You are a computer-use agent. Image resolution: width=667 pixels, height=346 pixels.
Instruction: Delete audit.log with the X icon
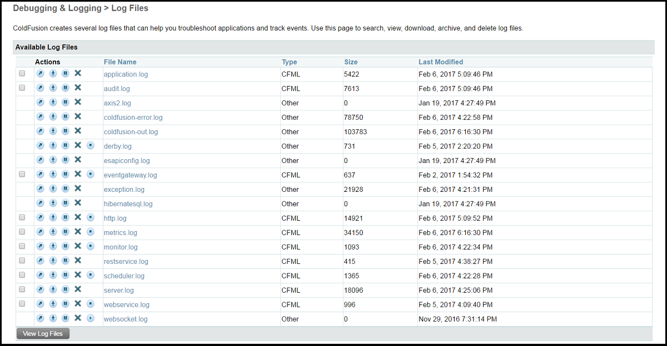click(x=78, y=88)
